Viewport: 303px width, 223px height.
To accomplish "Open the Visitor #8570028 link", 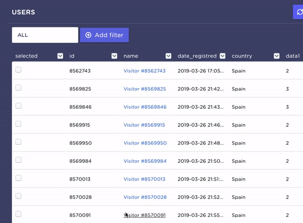I will (145, 197).
